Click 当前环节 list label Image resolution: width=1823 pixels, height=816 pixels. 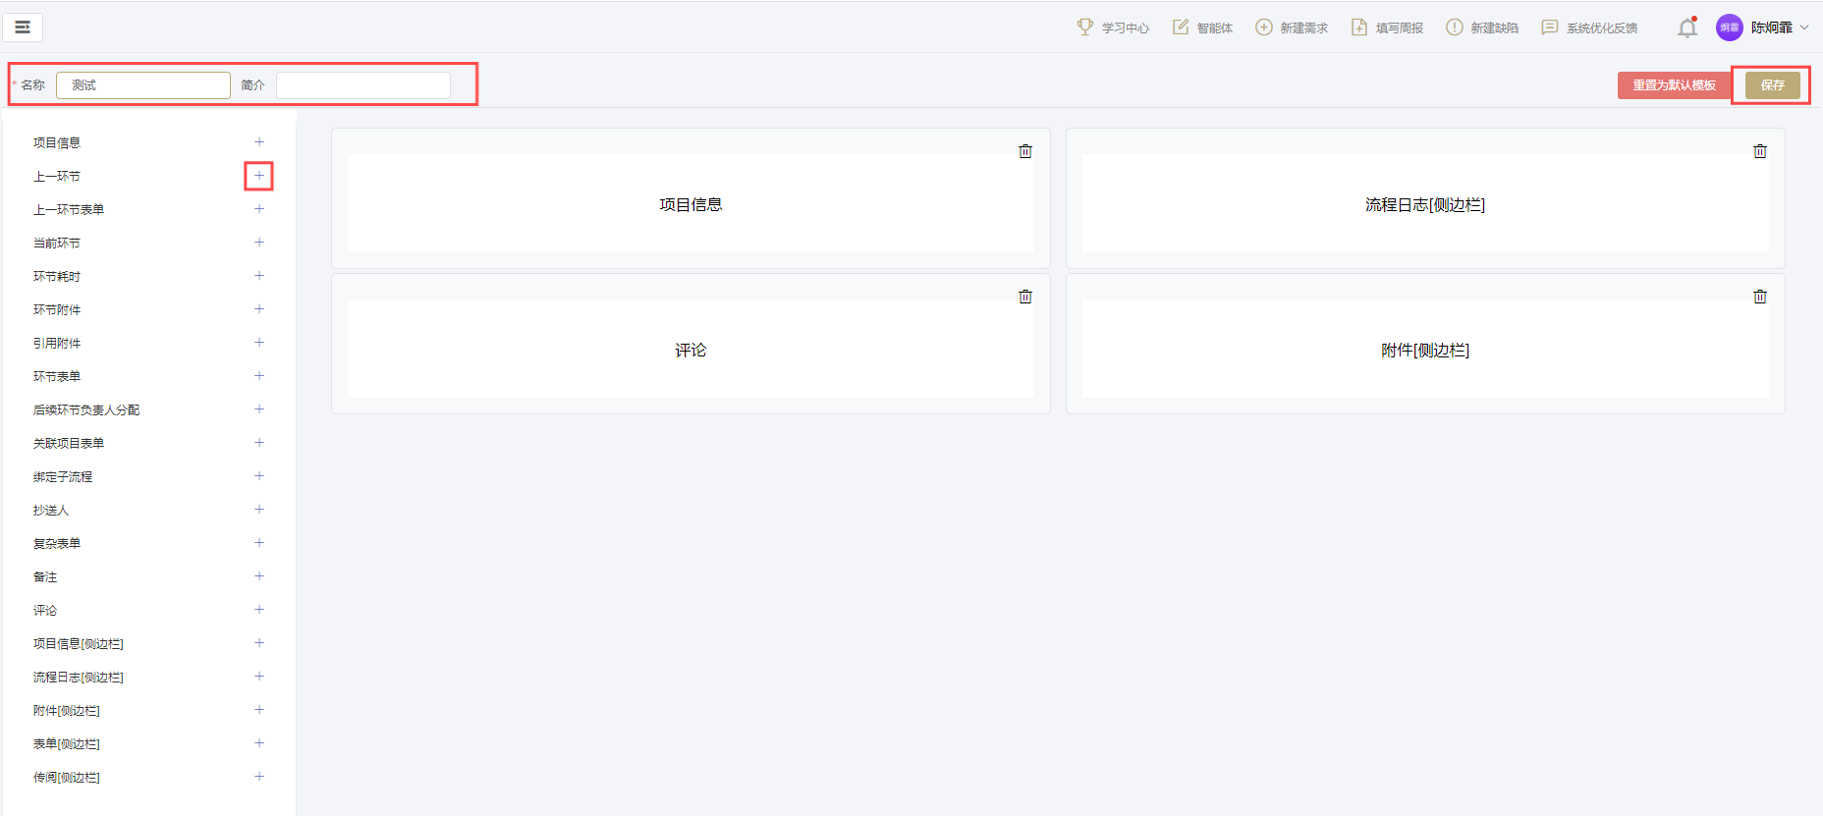[57, 244]
